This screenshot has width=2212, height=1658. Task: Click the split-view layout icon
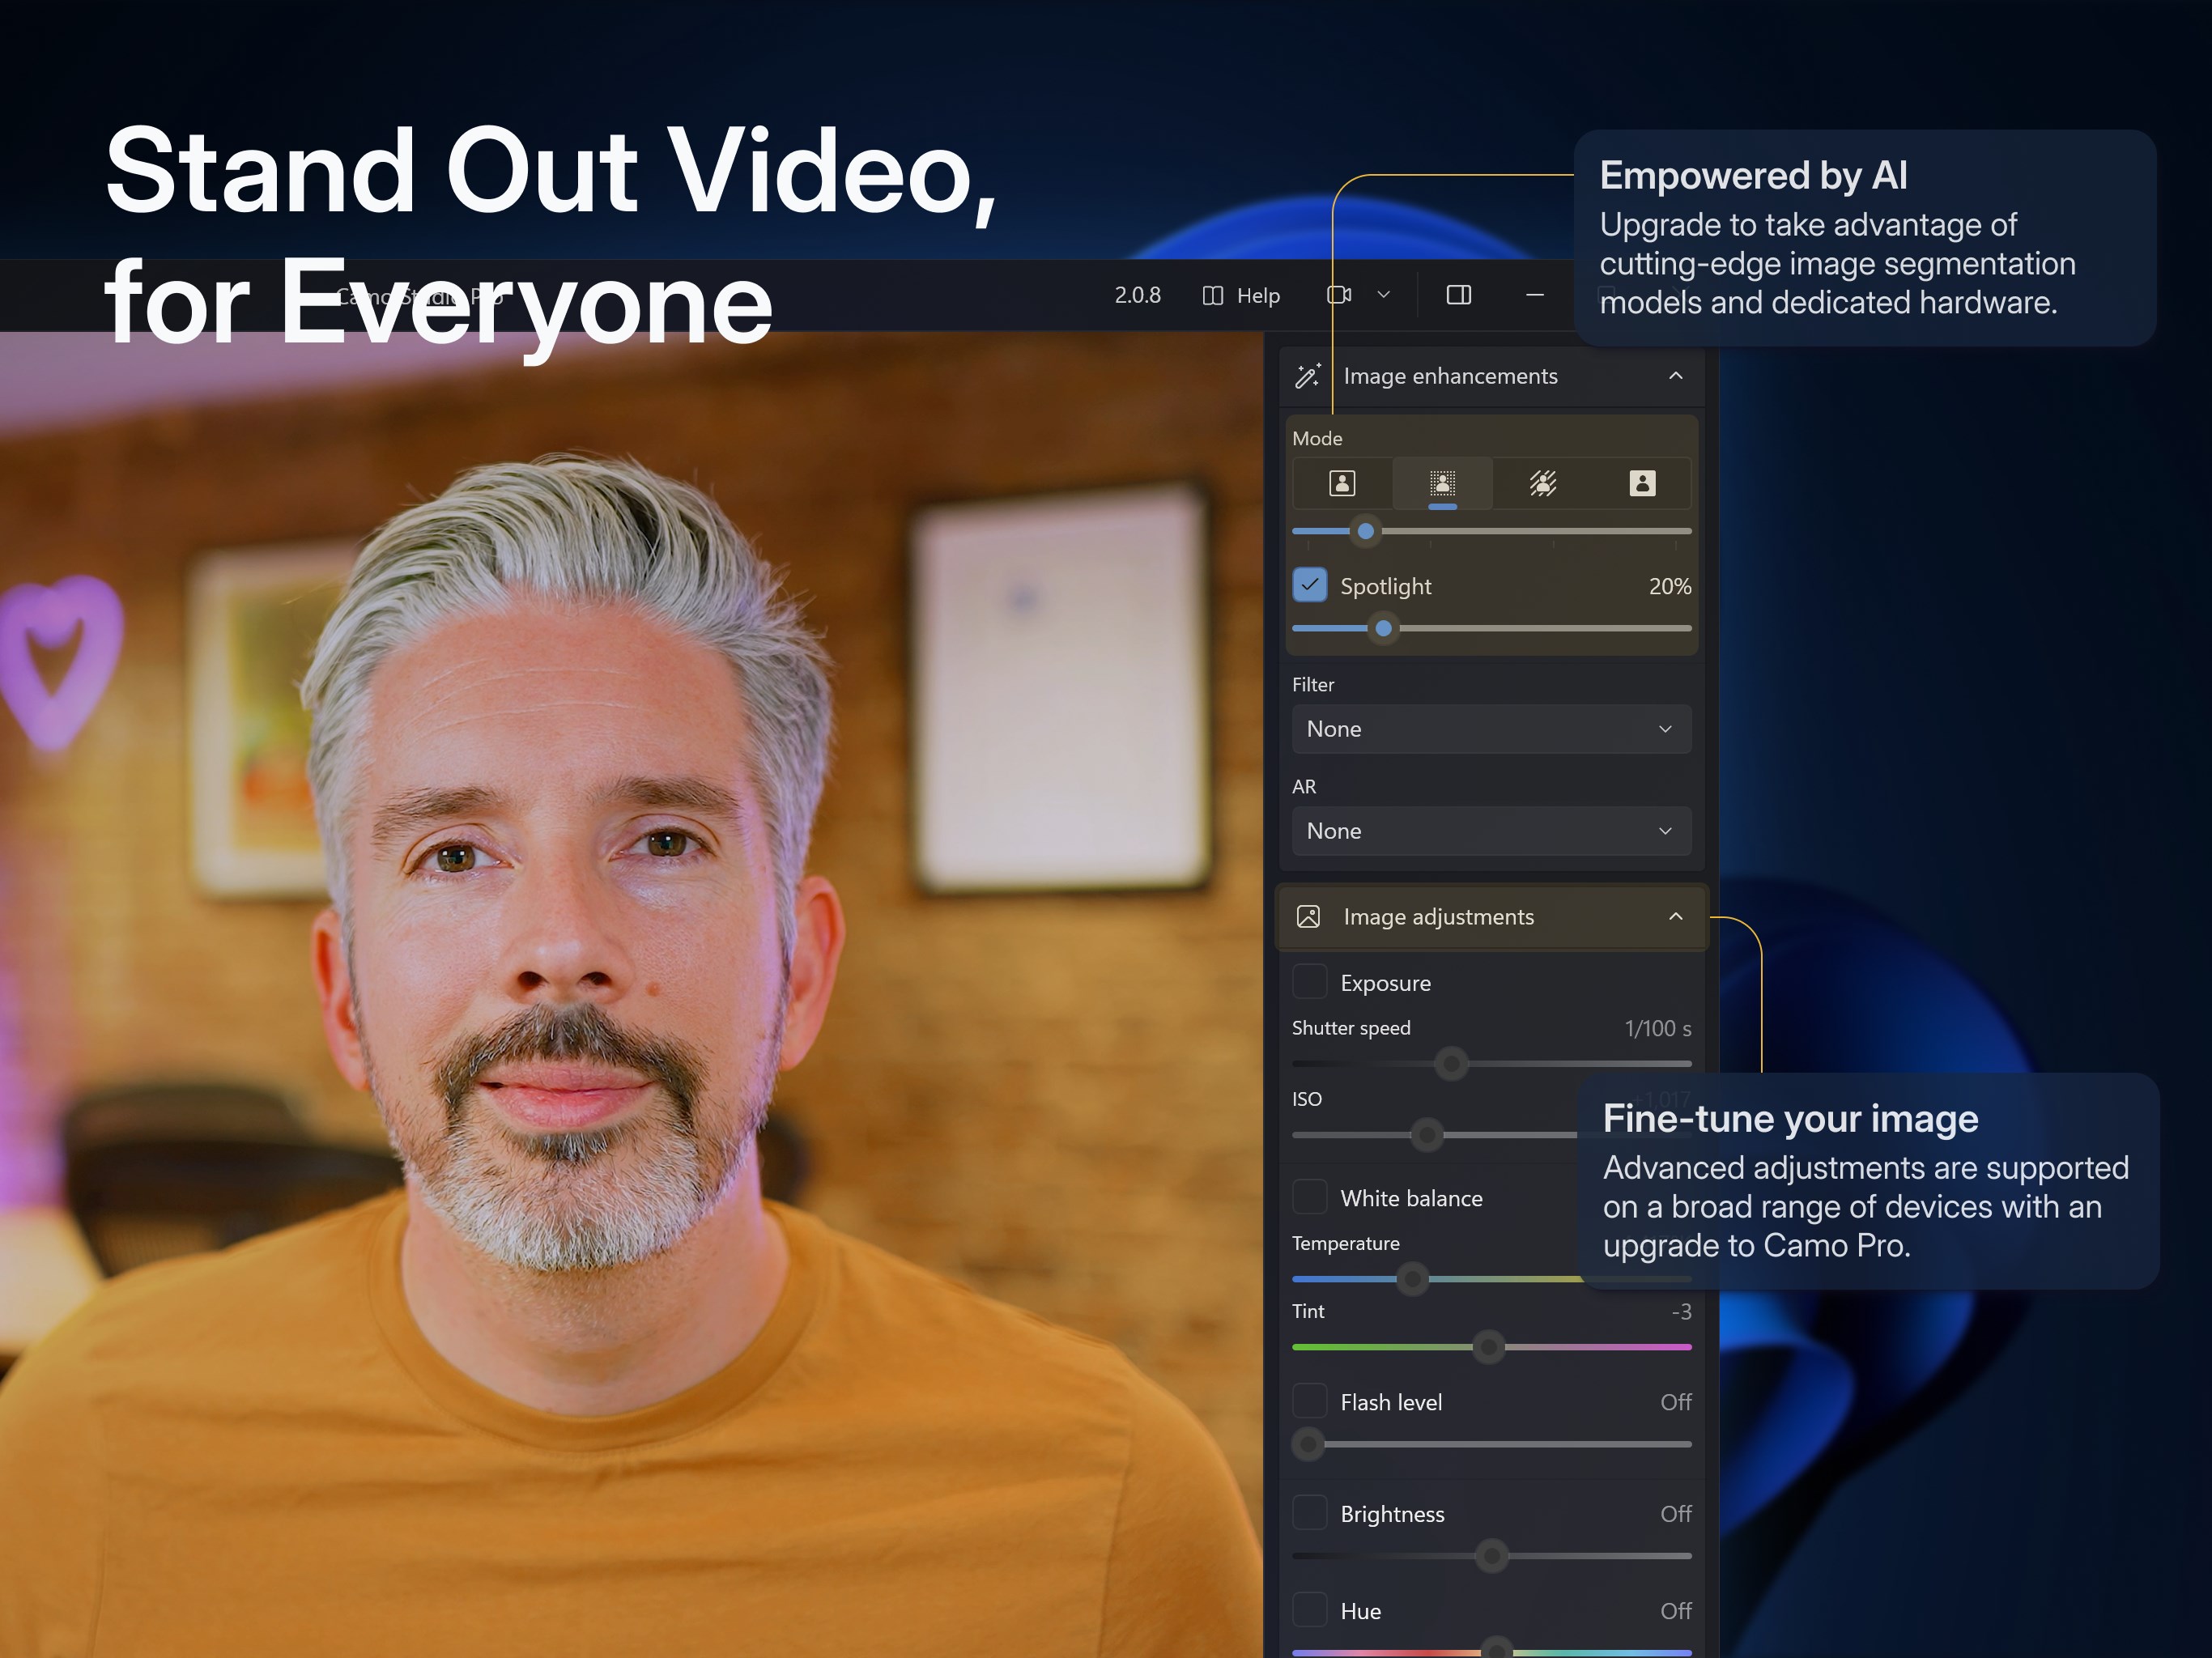(1460, 296)
